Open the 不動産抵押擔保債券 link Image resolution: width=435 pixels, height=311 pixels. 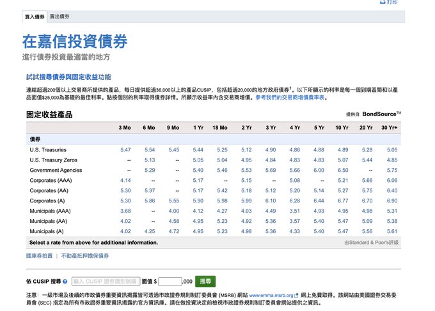[85, 255]
